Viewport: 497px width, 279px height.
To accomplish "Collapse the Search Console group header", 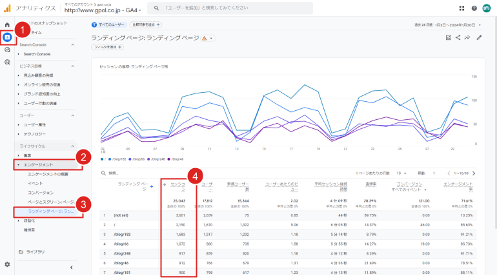I will pos(73,45).
